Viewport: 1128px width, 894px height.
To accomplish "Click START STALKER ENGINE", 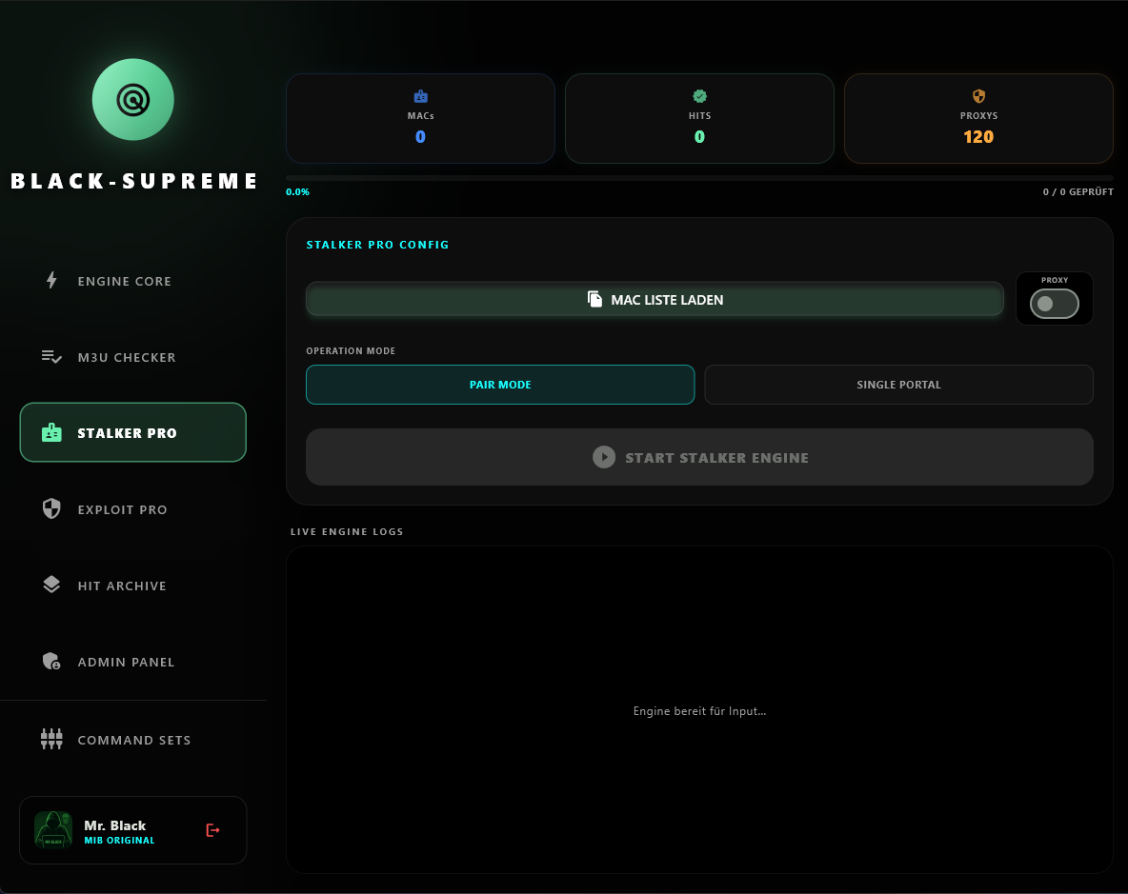I will pyautogui.click(x=700, y=457).
